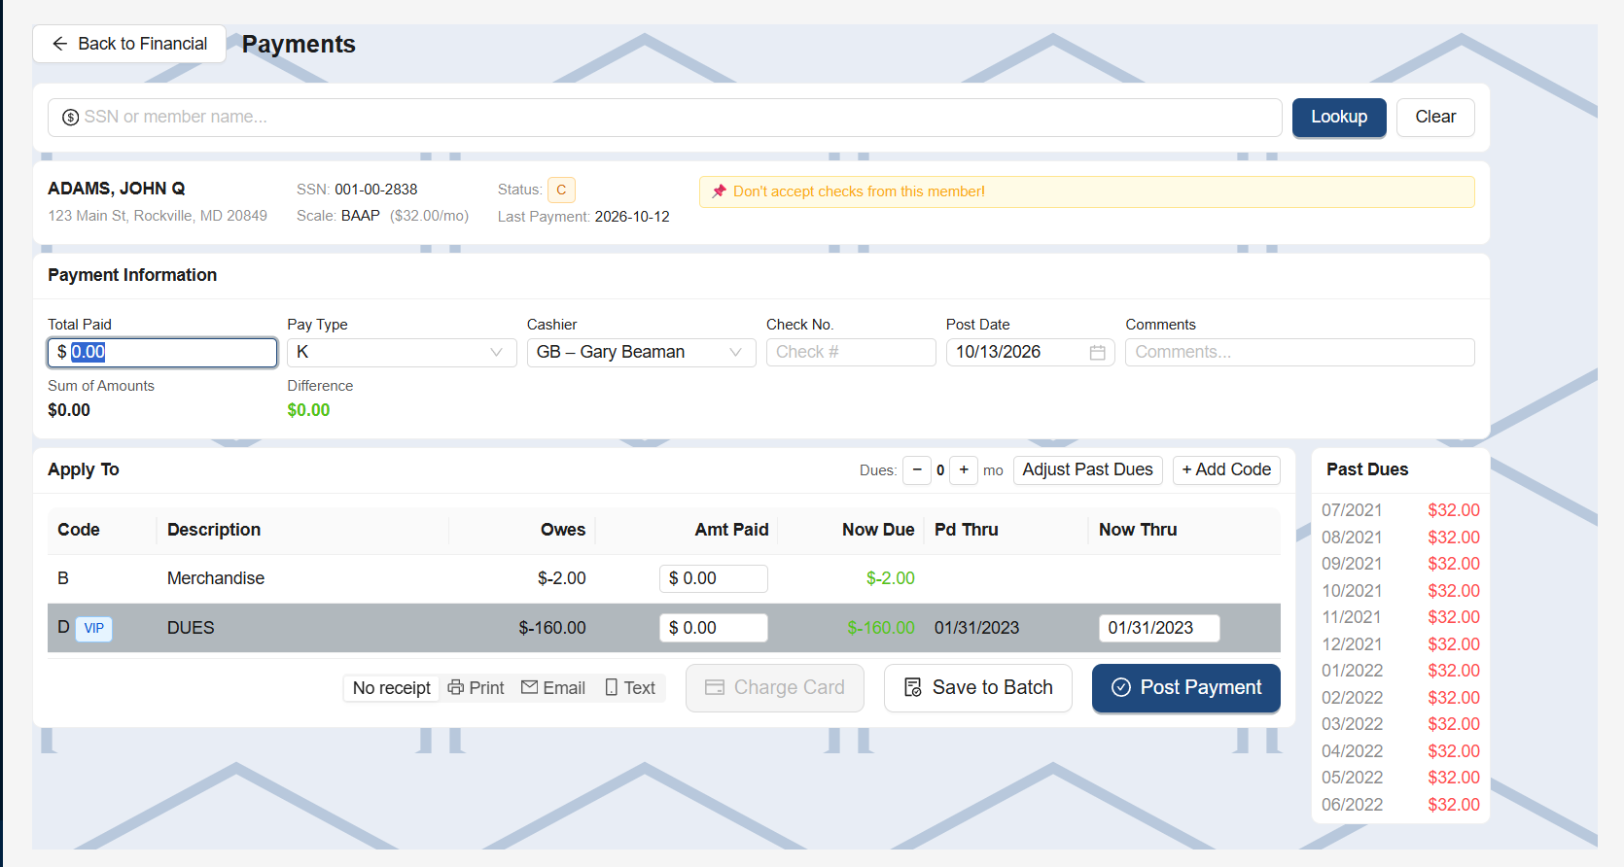Increase dues months with plus button
The width and height of the screenshot is (1624, 867).
coord(964,470)
